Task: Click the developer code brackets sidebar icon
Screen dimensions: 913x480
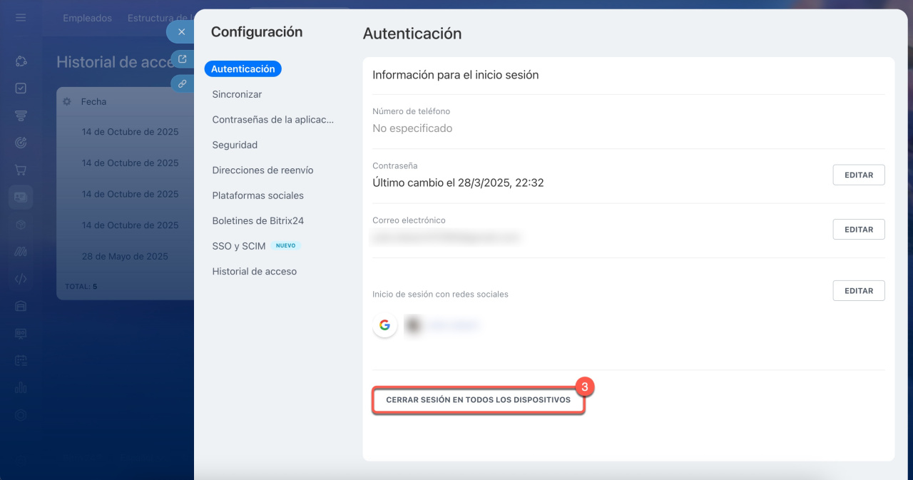Action: [21, 279]
